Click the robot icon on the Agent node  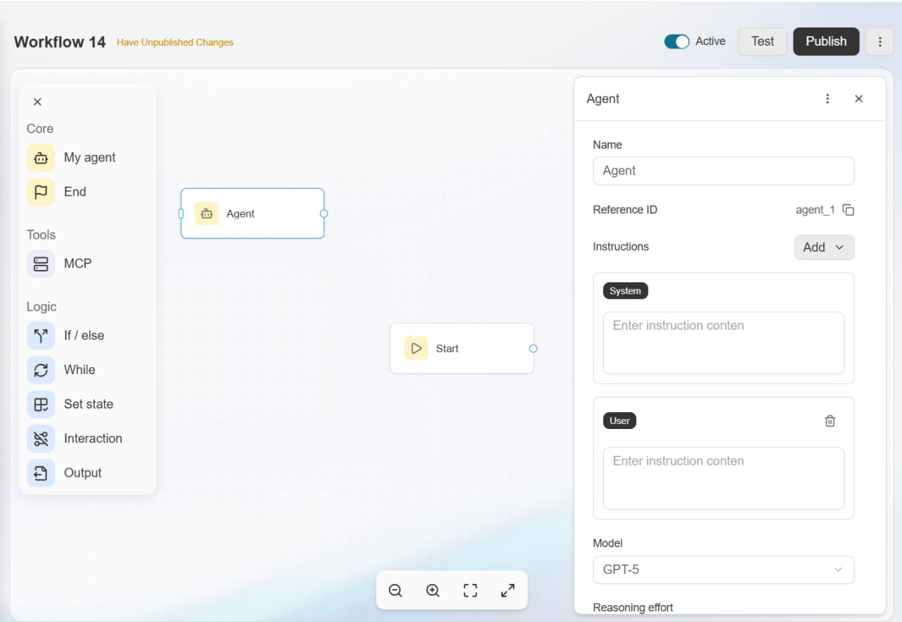(206, 213)
